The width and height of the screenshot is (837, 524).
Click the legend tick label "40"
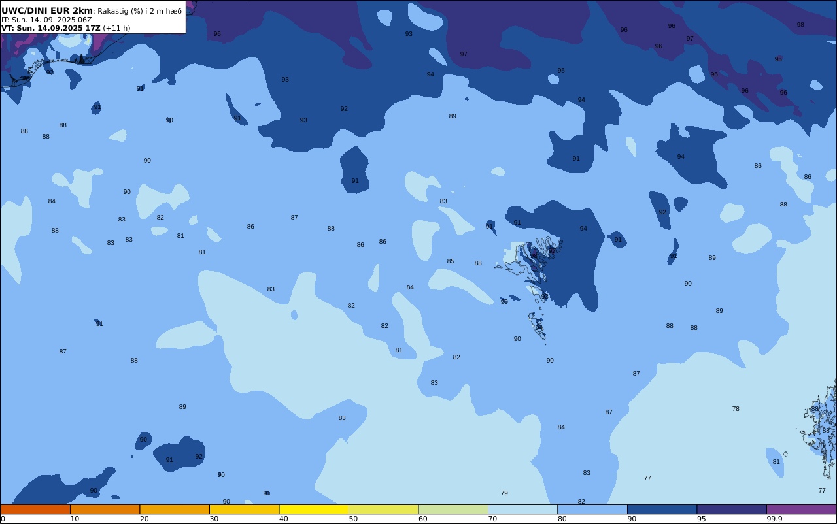point(283,519)
